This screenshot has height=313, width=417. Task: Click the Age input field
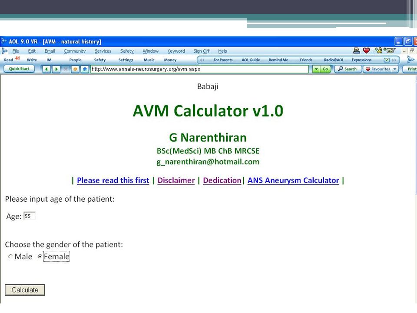click(29, 216)
